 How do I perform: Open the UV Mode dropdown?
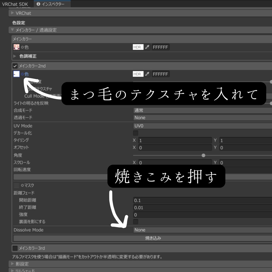(203, 126)
